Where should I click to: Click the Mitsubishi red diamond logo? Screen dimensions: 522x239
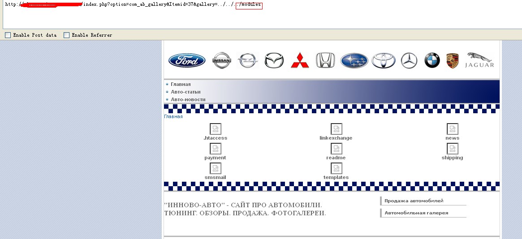(300, 60)
